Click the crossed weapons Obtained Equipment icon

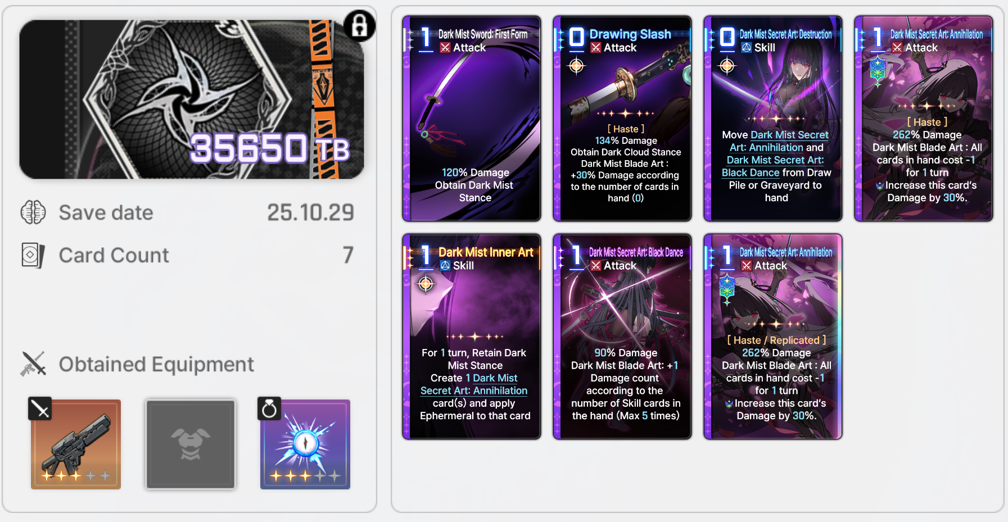33,364
